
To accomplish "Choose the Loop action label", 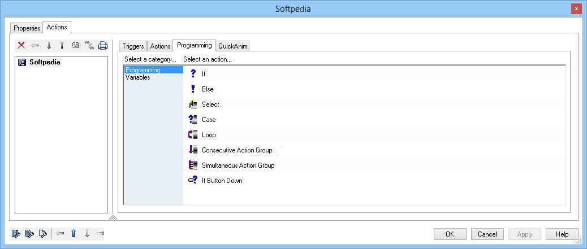I will tap(209, 135).
